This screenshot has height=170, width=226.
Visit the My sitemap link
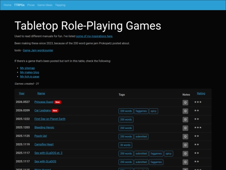tap(27, 68)
